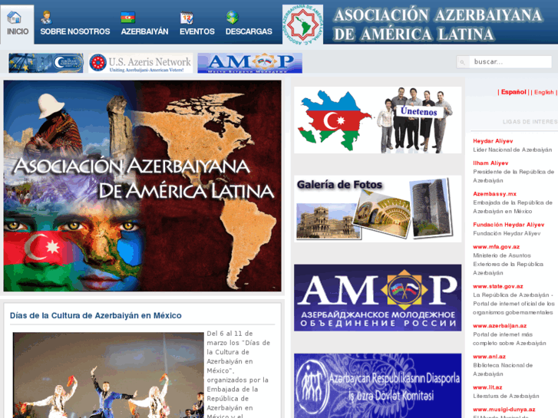Open the Únetenos banner with the Azerbaijan map
Viewport: 558px width, 418px height.
click(x=378, y=120)
